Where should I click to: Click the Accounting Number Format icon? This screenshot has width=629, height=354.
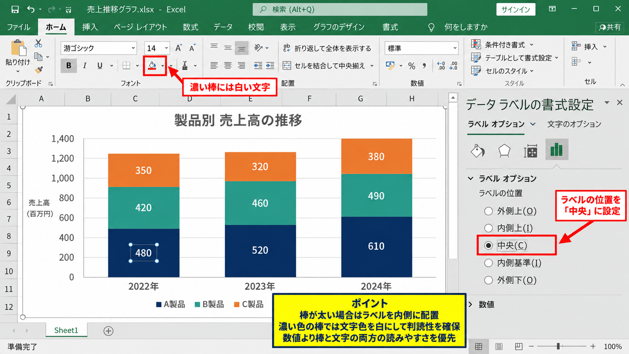point(390,66)
